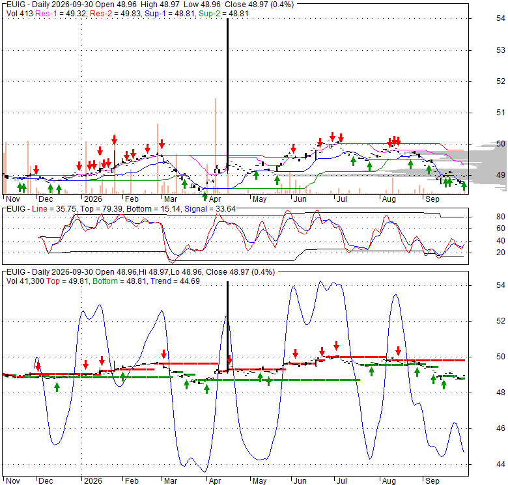Click the green arrow in December on bottom chart
Viewport: 508px width, 485px height.
tap(57, 387)
